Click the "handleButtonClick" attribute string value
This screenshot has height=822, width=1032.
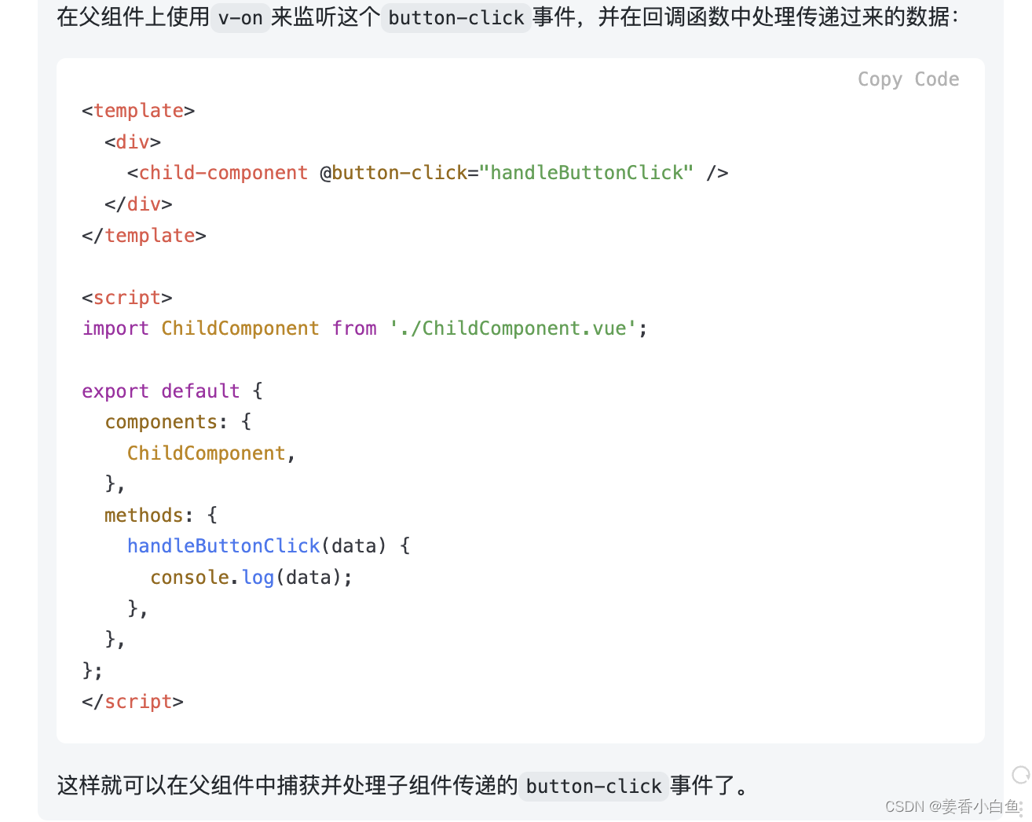(586, 173)
